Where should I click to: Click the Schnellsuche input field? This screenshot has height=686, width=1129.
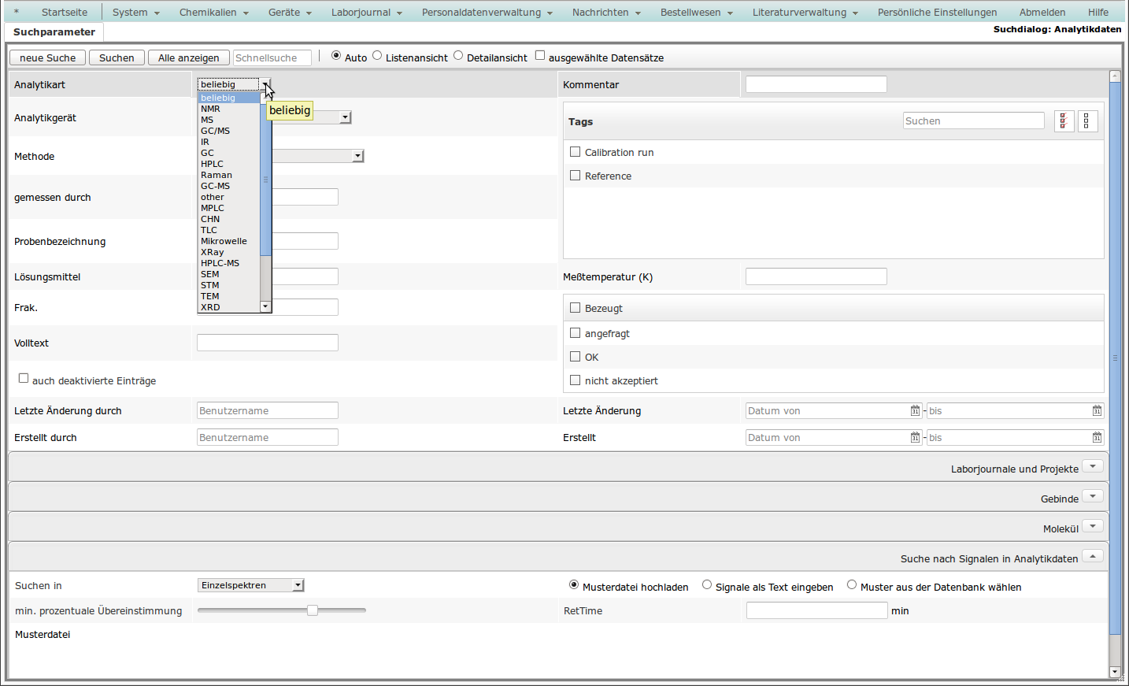tap(272, 58)
